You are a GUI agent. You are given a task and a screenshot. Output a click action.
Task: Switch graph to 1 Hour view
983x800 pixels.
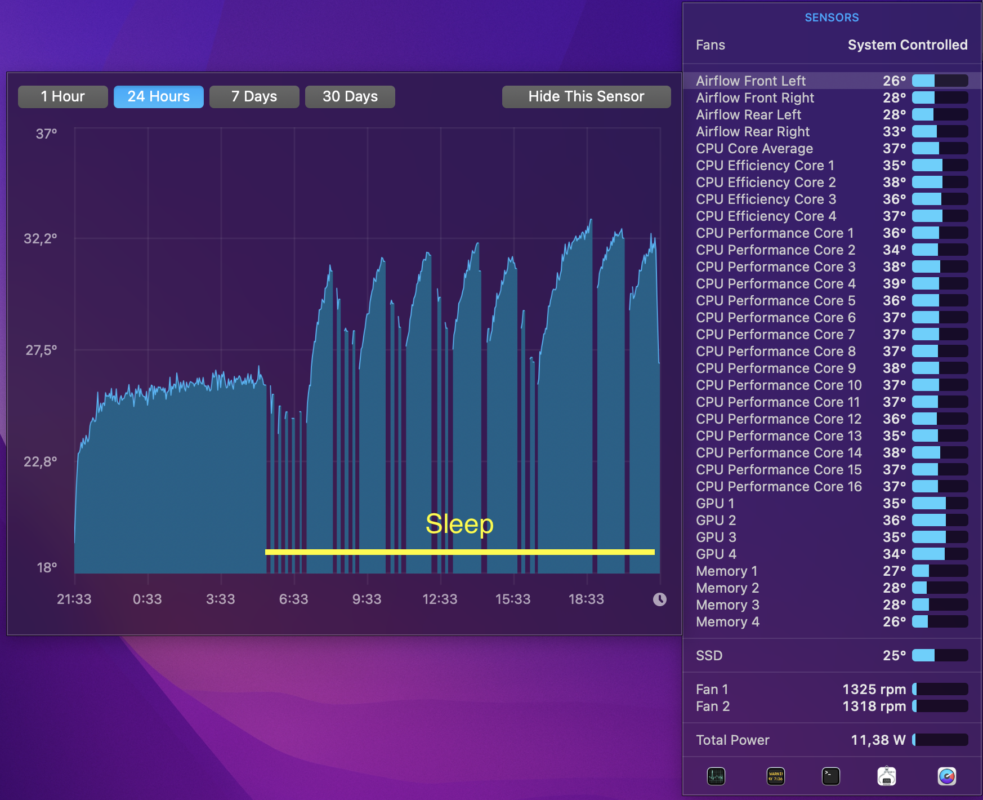[x=63, y=96]
